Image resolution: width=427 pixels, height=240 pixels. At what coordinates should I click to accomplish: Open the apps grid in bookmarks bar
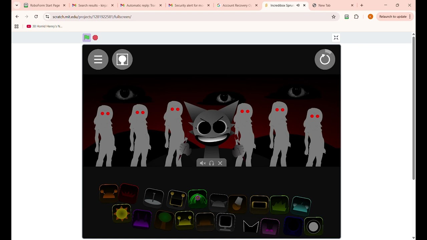(16, 26)
